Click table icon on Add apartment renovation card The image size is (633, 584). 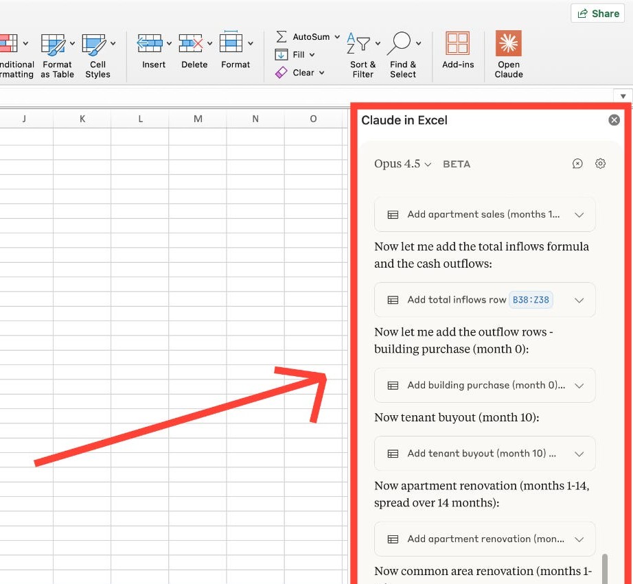coord(393,539)
